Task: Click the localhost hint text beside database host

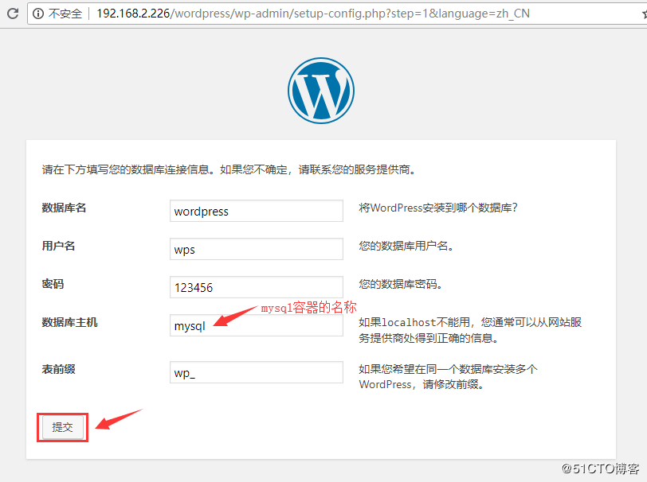Action: coord(470,330)
